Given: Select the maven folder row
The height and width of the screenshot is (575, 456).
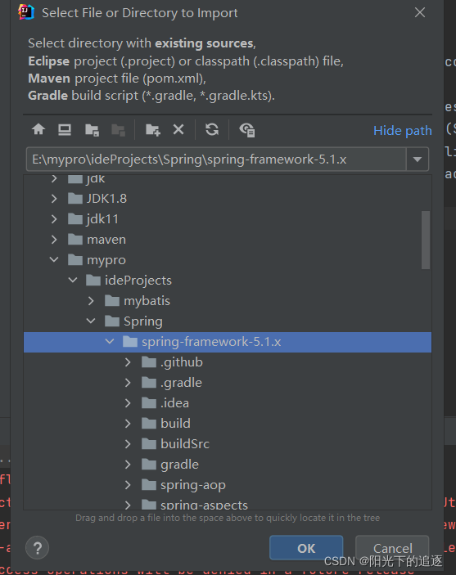Looking at the screenshot, I should [x=228, y=240].
